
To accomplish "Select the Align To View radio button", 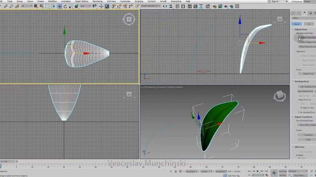I will click(302, 108).
